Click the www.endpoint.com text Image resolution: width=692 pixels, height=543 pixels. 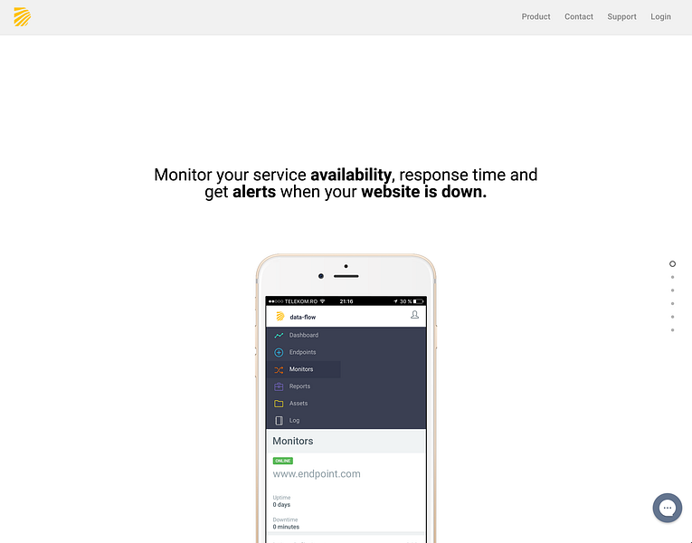tap(317, 473)
